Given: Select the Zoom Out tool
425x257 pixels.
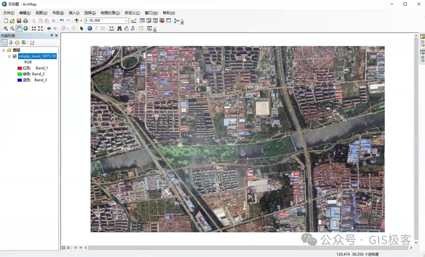Looking at the screenshot, I should [x=12, y=28].
